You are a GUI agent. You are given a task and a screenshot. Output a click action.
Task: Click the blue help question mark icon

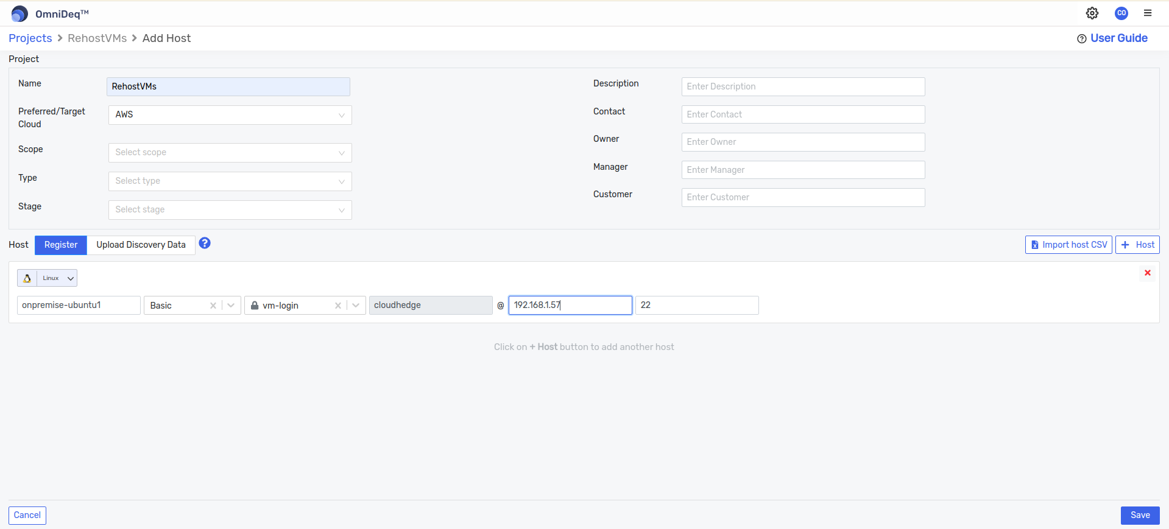point(205,243)
